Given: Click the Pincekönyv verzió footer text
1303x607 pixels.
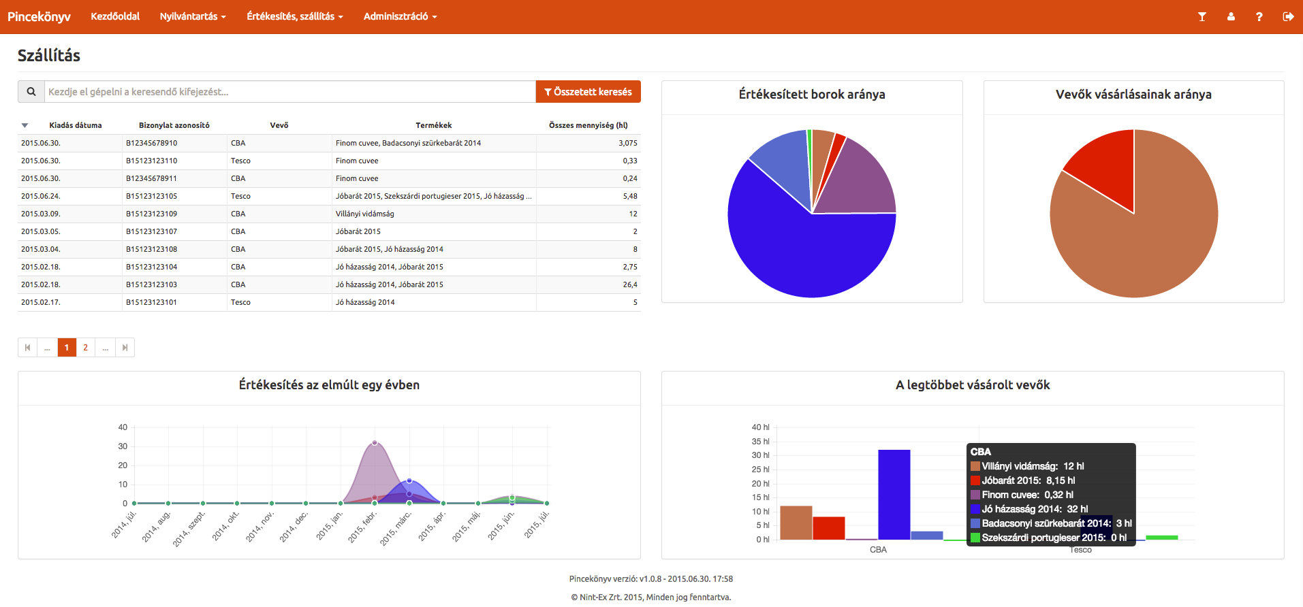Looking at the screenshot, I should click(x=651, y=579).
